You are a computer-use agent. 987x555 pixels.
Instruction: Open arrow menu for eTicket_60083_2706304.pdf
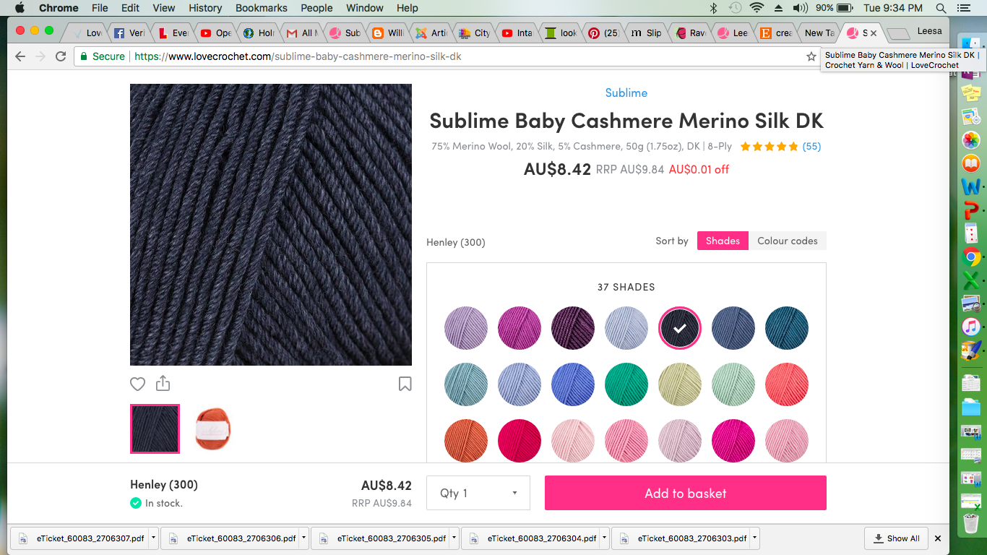[605, 538]
